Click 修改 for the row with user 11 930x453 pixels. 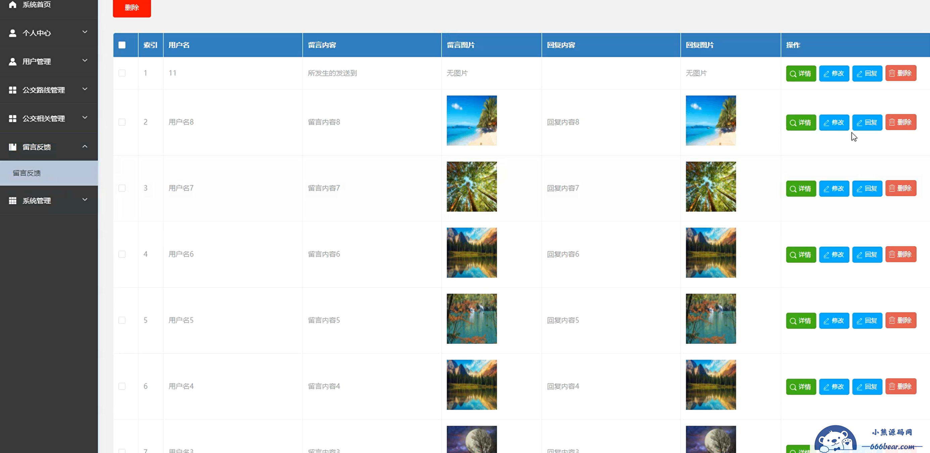tap(834, 73)
